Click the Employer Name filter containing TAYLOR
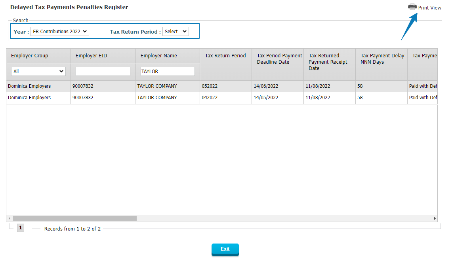Image resolution: width=452 pixels, height=259 pixels. pos(168,72)
